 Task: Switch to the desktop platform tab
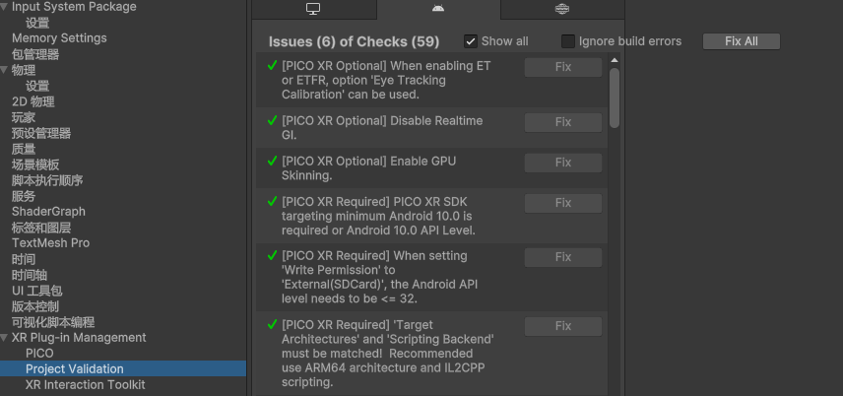[313, 9]
